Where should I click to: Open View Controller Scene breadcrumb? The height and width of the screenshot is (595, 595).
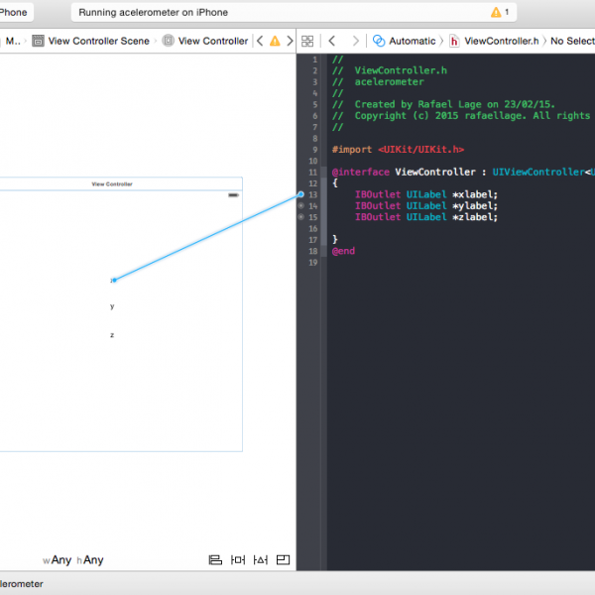pyautogui.click(x=91, y=41)
